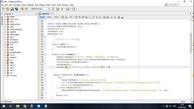
Task: Click the Uncomment lines icon
Action: click(x=122, y=17)
